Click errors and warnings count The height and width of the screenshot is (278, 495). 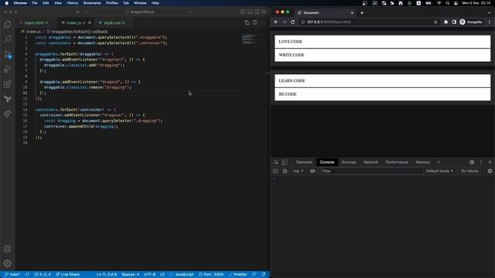click(x=43, y=275)
